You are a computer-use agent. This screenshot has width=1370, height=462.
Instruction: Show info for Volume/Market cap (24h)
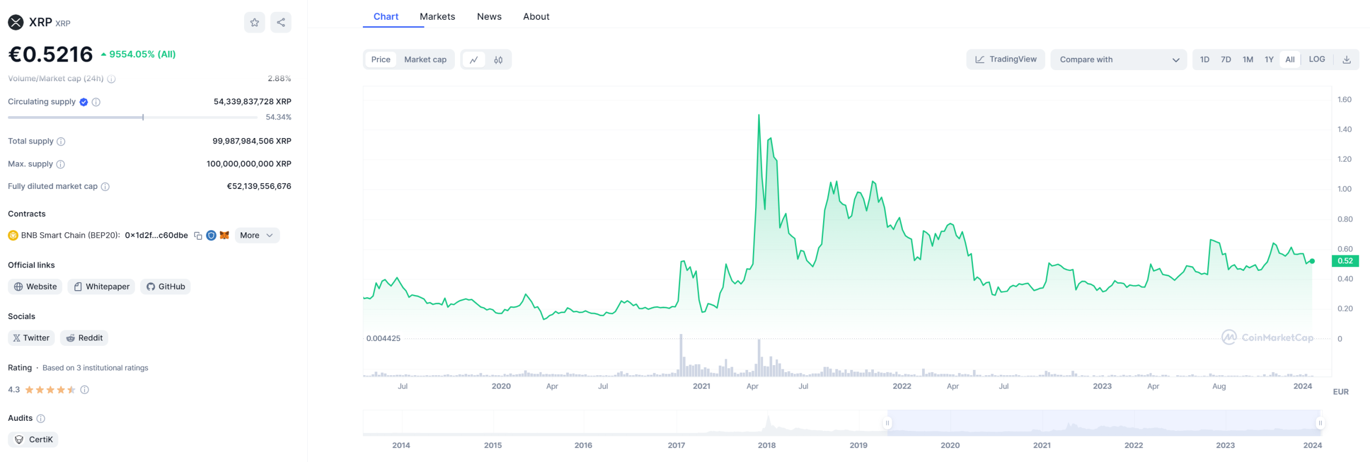pos(111,79)
